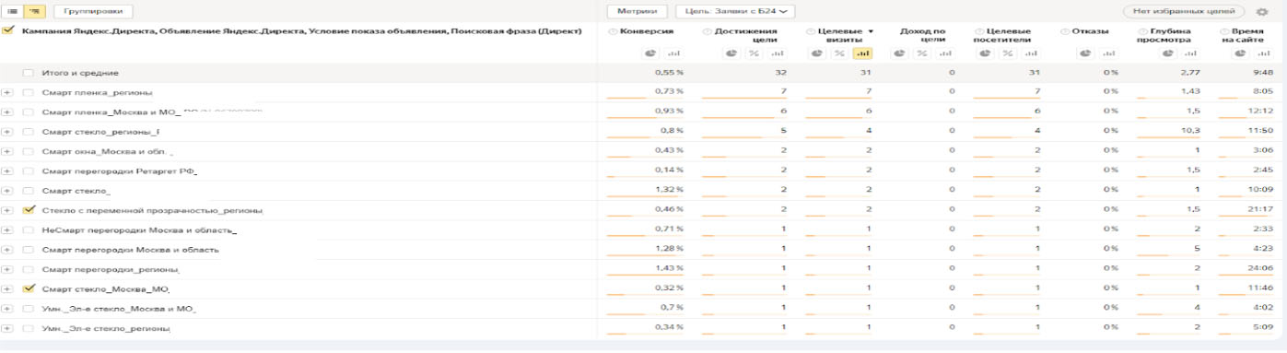Click the Смарт перегородки_регионы campaign name

pos(110,269)
